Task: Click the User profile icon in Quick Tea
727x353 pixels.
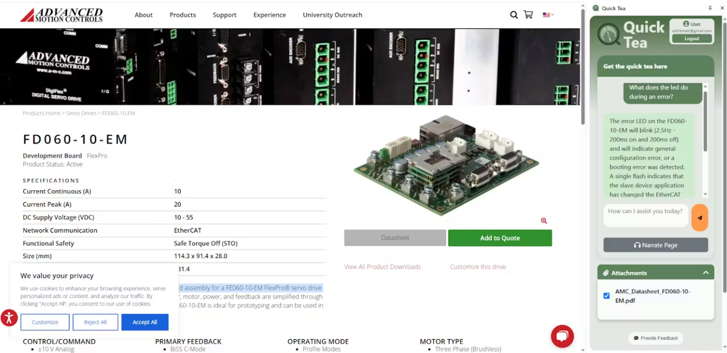Action: (686, 24)
